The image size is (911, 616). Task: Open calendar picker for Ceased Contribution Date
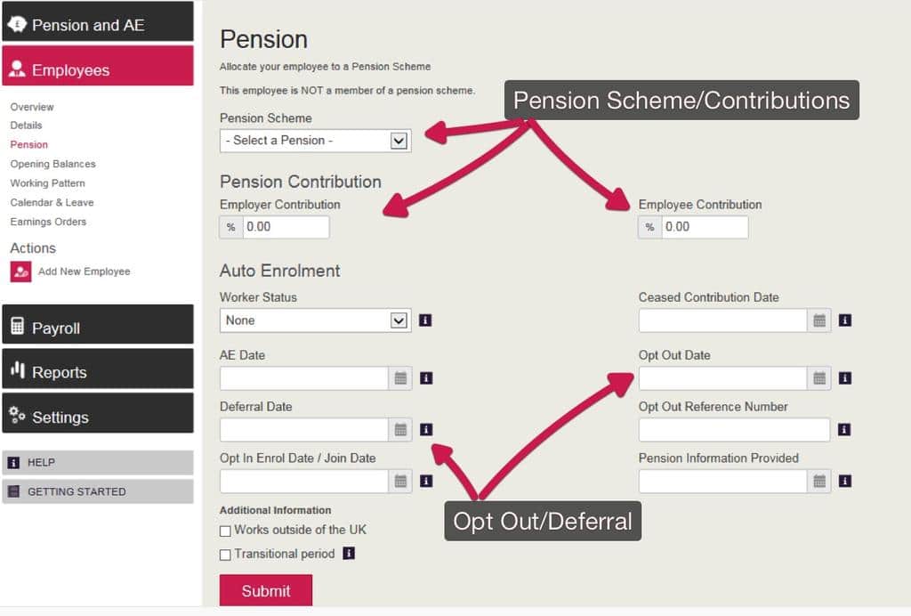click(819, 320)
